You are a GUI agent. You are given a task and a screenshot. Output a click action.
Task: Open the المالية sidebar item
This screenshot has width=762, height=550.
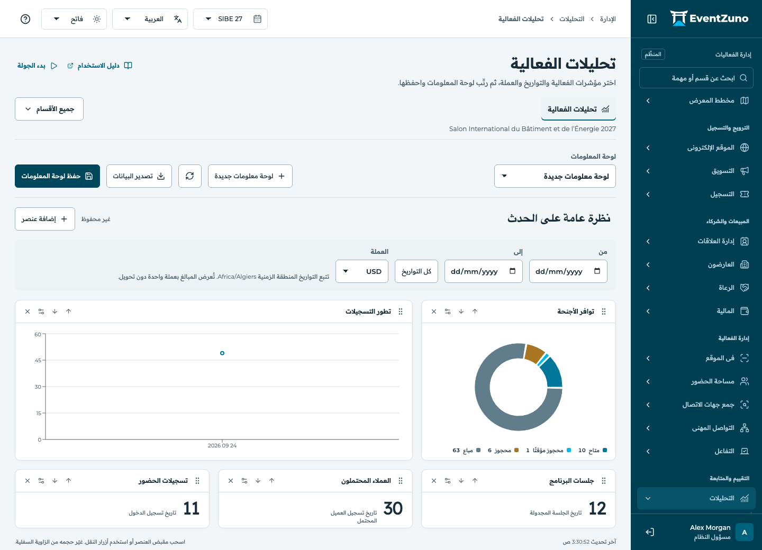(x=696, y=311)
